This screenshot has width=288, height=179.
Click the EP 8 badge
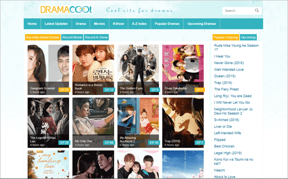[155, 90]
